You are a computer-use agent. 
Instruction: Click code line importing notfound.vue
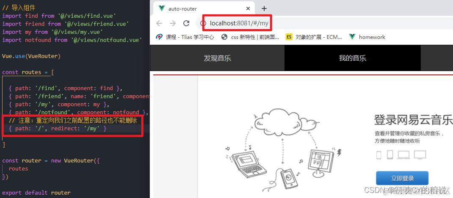point(72,40)
